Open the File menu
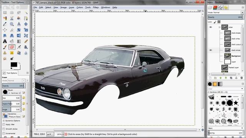Viewport: 246px width, 138px height. click(x=35, y=7)
